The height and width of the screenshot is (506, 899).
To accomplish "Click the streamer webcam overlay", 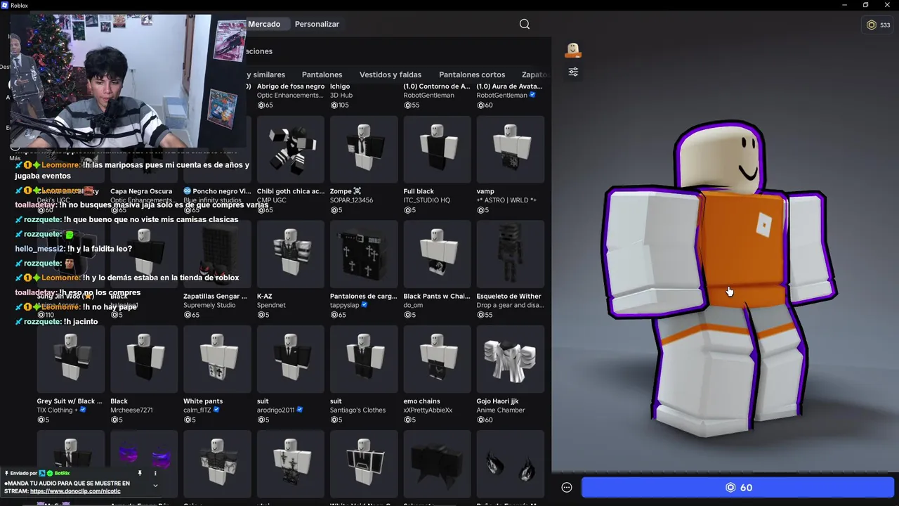I will point(128,81).
